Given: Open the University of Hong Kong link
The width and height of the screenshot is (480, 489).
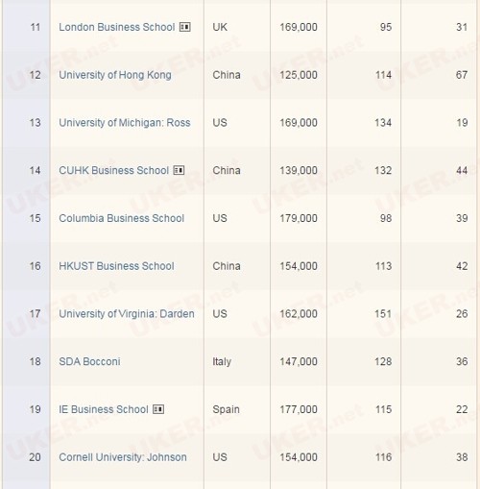Looking at the screenshot, I should [x=115, y=75].
